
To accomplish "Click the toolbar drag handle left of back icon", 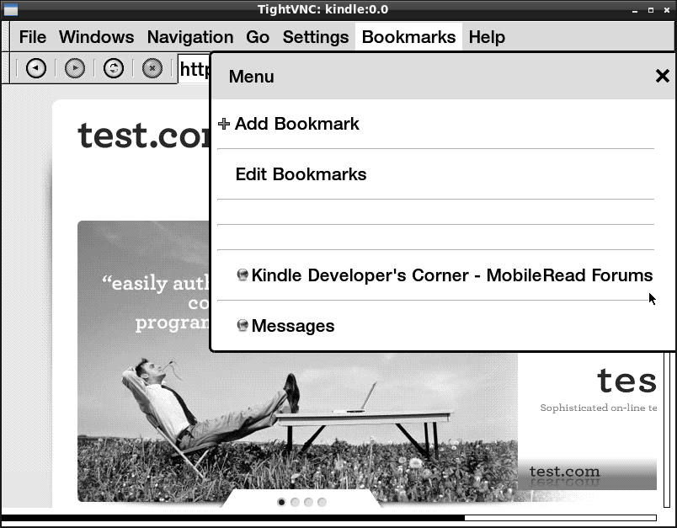I will tap(6, 67).
